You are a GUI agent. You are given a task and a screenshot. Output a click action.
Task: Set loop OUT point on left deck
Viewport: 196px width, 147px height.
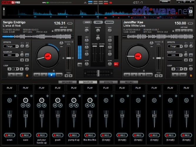tap(19, 75)
